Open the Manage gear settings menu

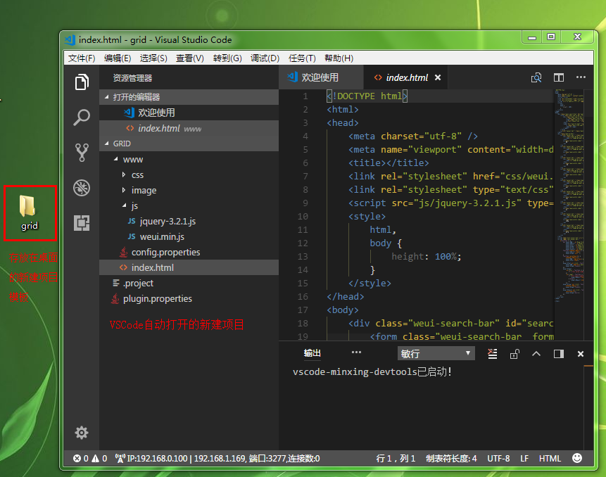point(82,433)
